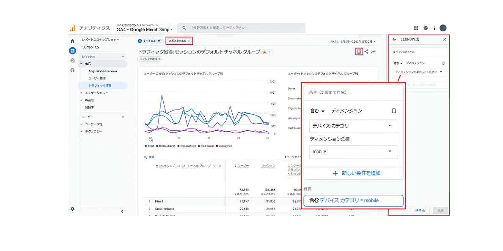Screen dimensions: 503x251
Task: Expand テクノロジー in the sidebar
Action: tap(81, 132)
